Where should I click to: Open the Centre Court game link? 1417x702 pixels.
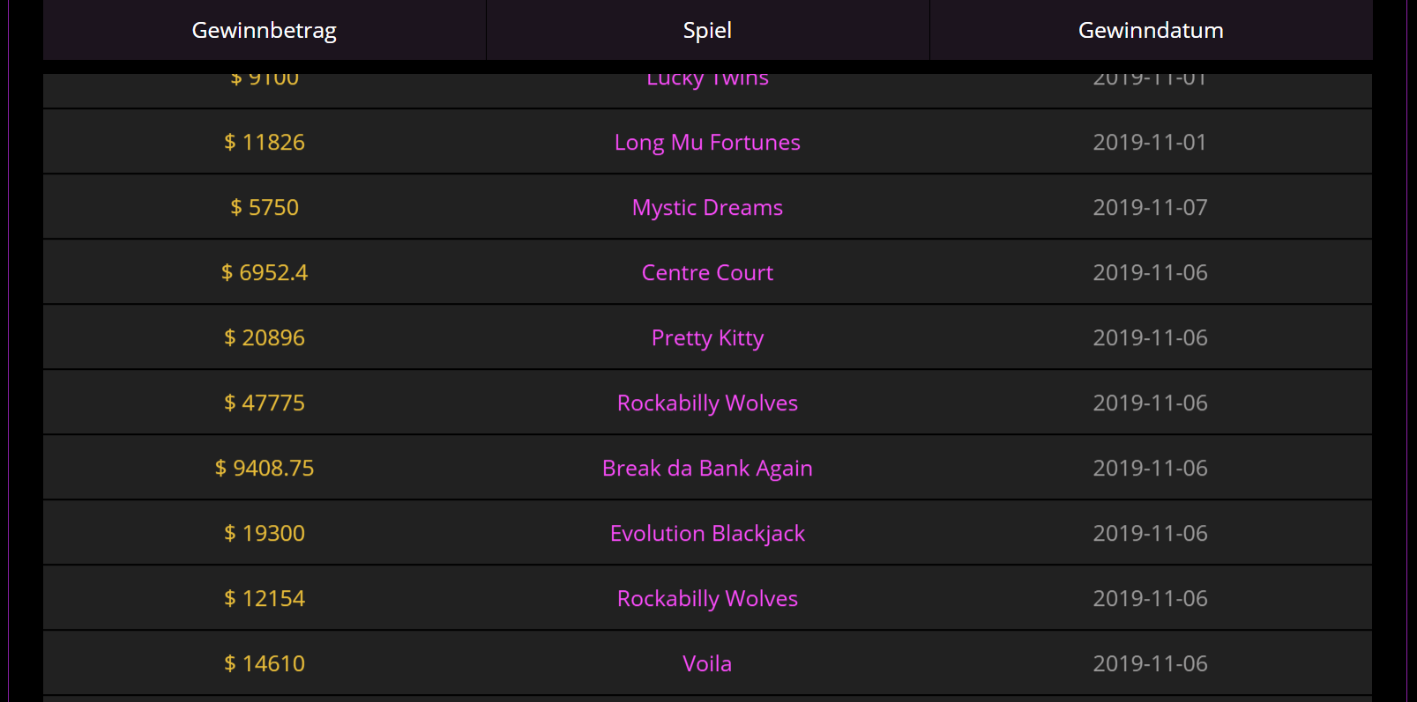707,273
